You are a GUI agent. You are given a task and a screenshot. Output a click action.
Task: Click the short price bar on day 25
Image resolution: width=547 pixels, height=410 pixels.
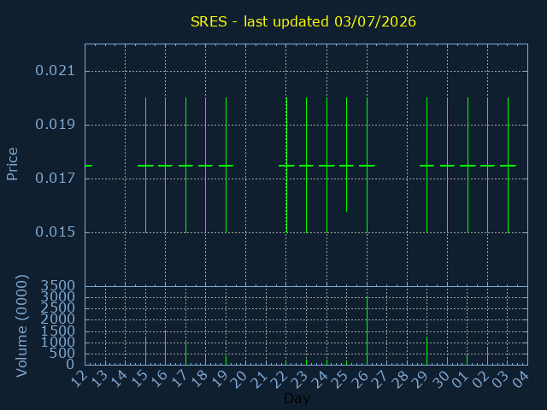[346, 155]
